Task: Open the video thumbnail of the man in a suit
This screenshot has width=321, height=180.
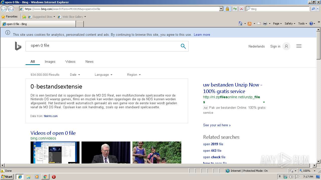Action: pyautogui.click(x=106, y=152)
